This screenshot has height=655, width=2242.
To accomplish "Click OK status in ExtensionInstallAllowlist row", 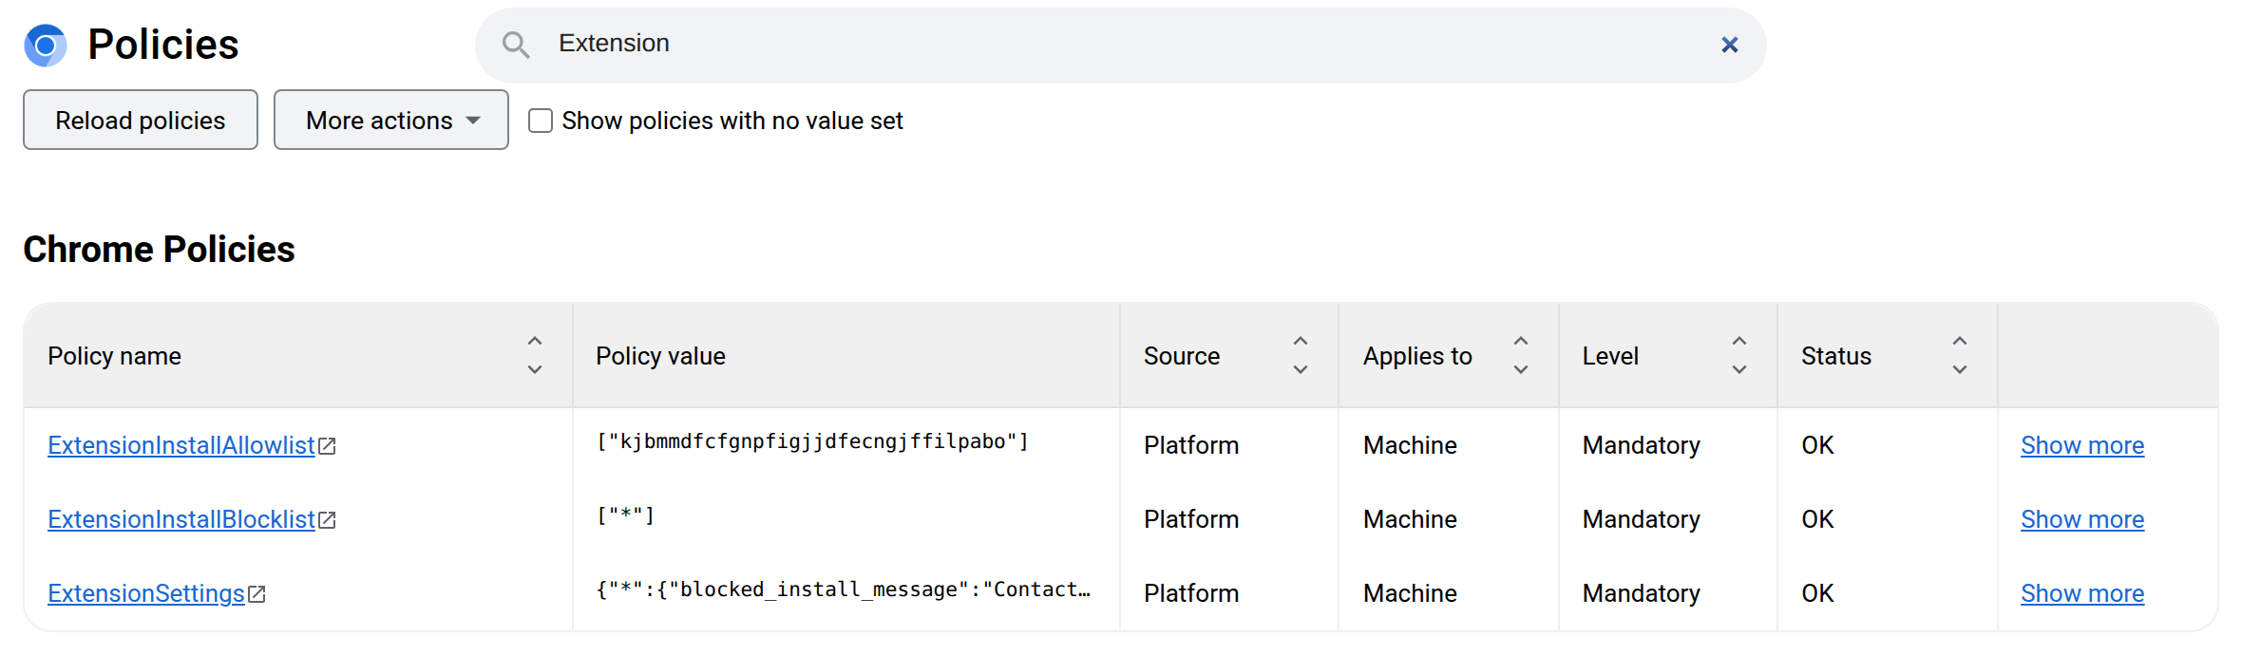I will 1817,445.
